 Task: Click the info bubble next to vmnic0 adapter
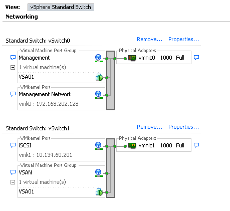click(x=196, y=58)
